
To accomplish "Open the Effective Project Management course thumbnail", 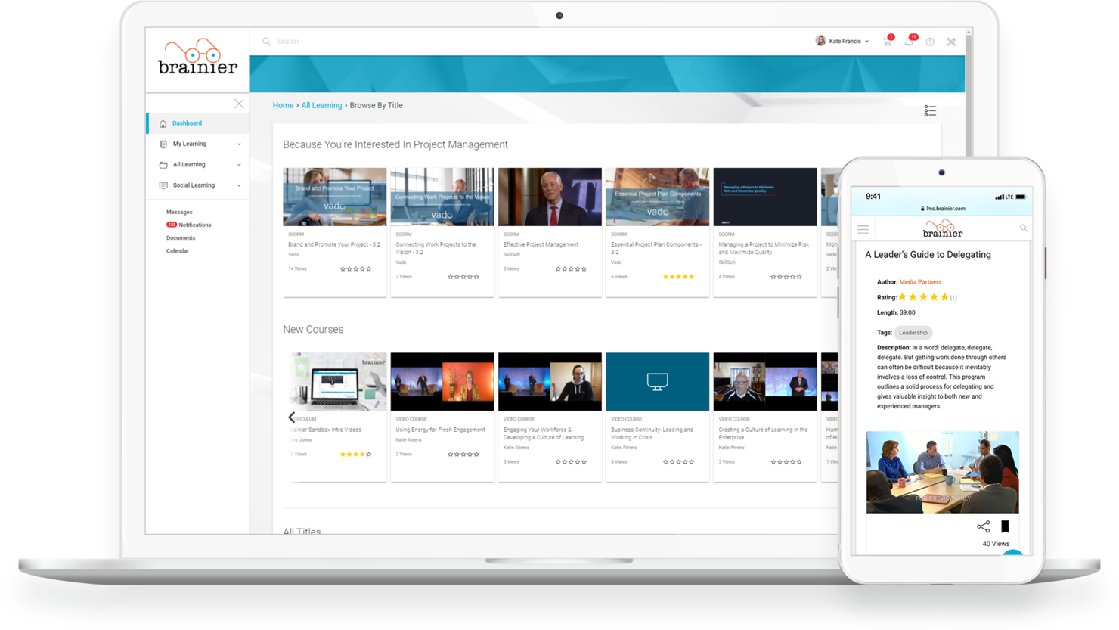I will coord(549,196).
